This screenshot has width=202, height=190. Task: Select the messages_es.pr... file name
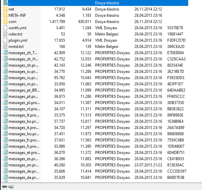click(x=23, y=159)
